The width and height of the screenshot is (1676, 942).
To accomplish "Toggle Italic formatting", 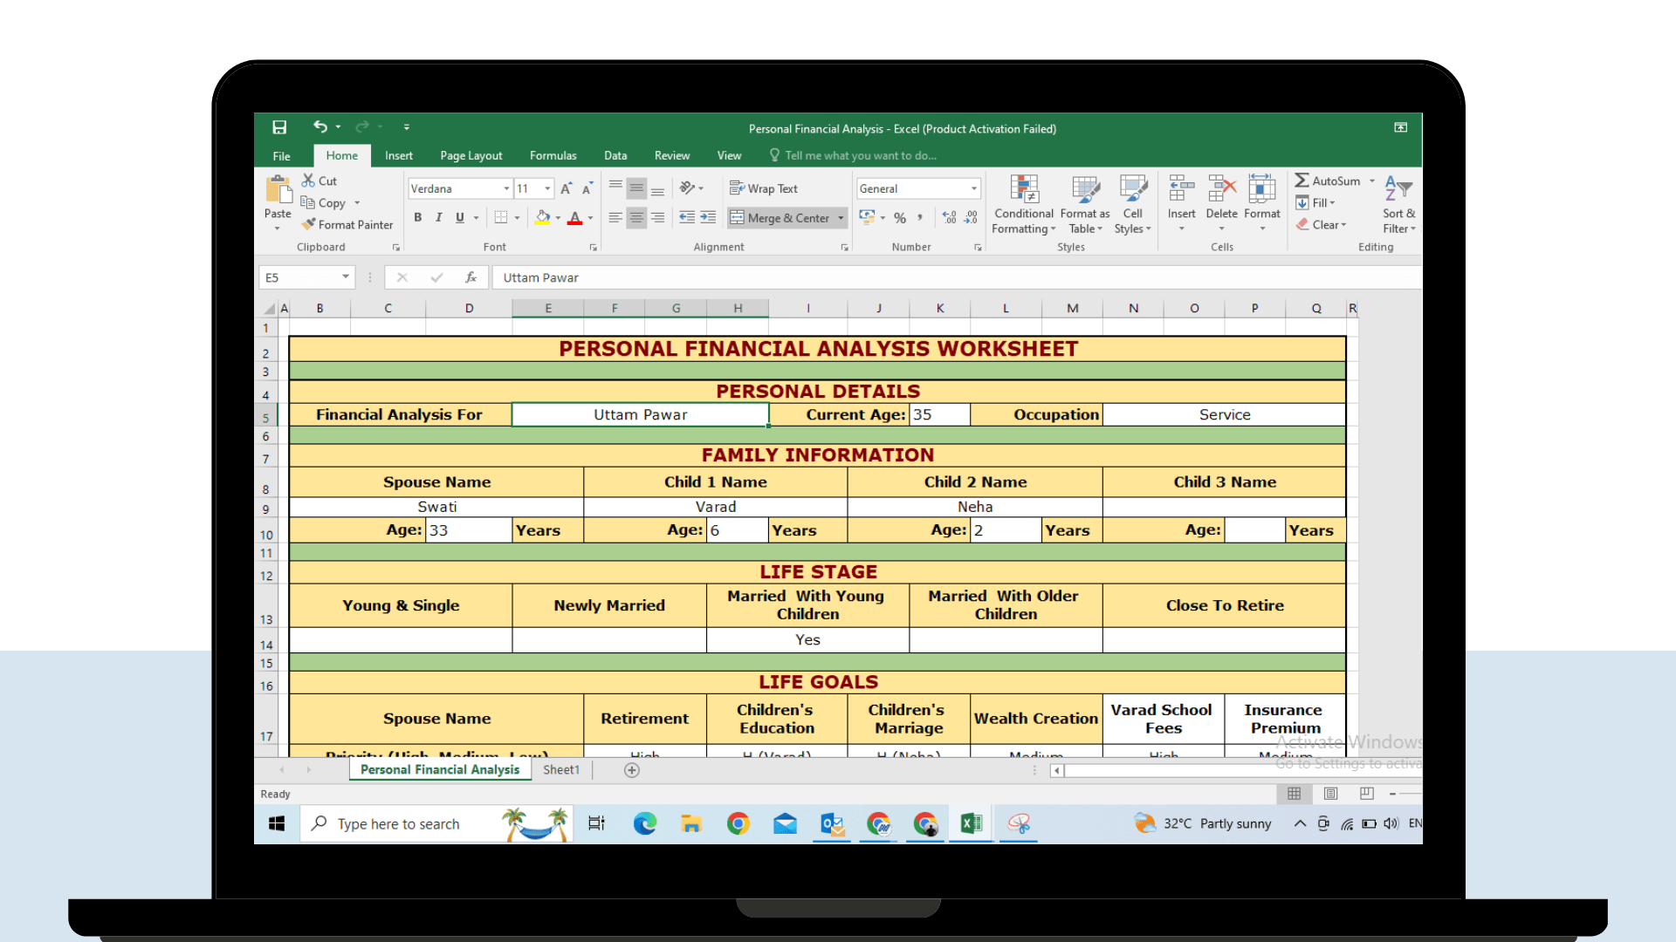I will point(439,217).
